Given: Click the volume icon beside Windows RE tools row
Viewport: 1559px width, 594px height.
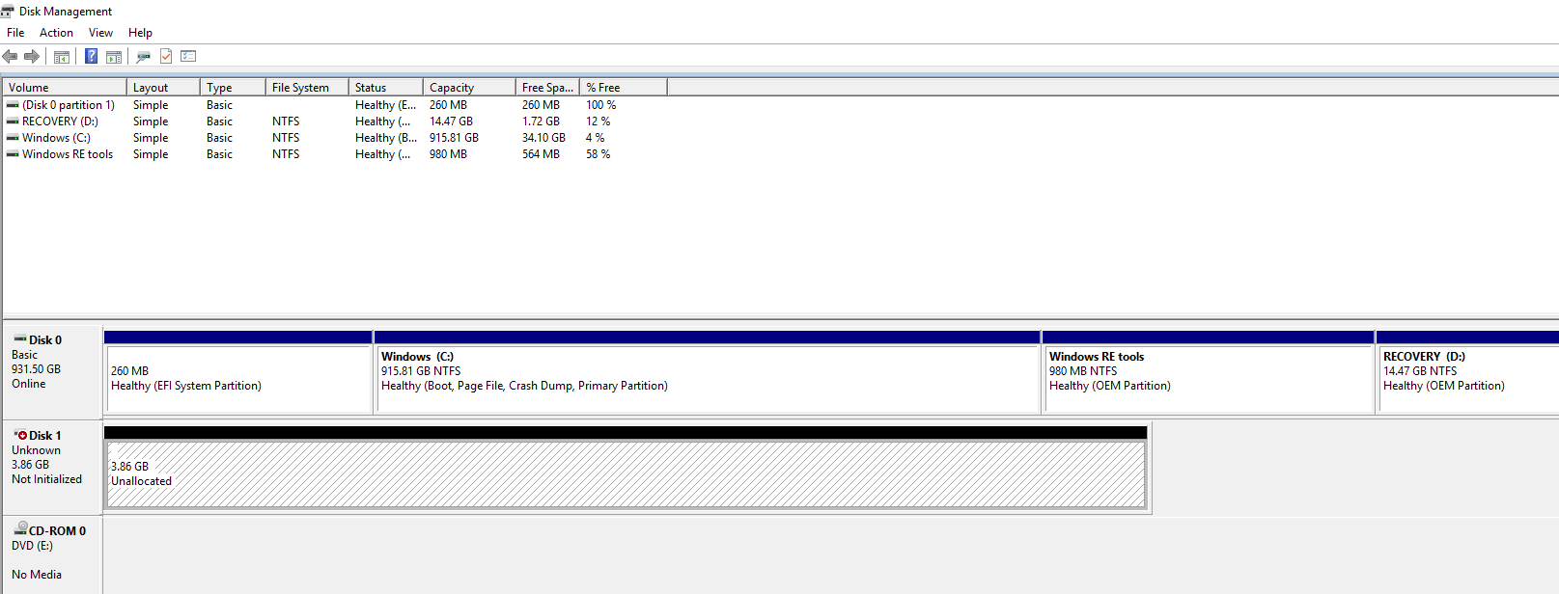Looking at the screenshot, I should tap(13, 154).
